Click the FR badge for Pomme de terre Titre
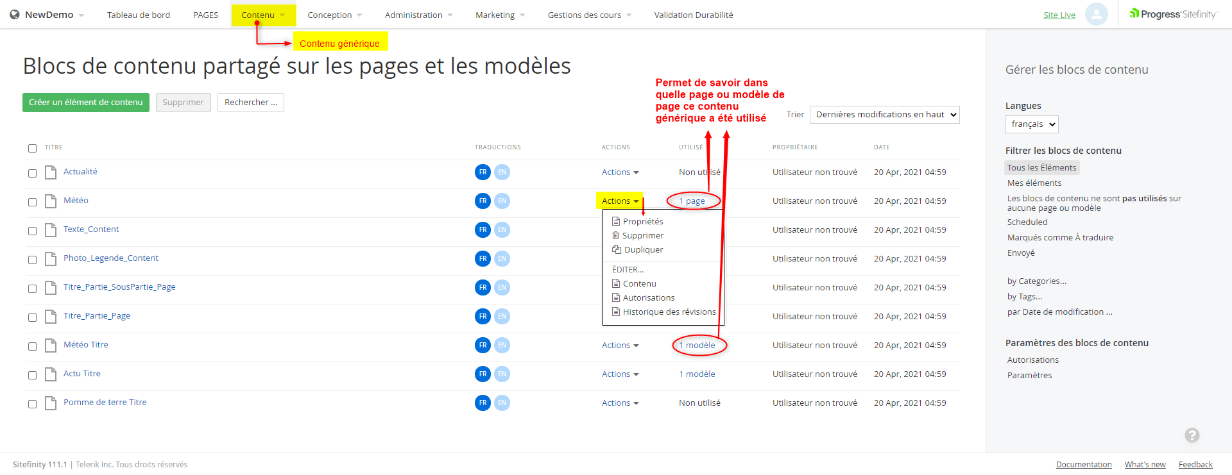This screenshot has width=1232, height=475. pos(483,403)
